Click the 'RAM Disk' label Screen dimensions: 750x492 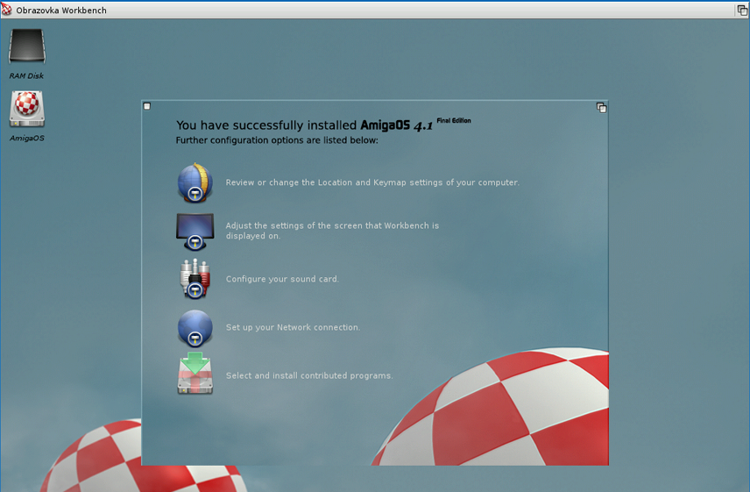(x=26, y=75)
